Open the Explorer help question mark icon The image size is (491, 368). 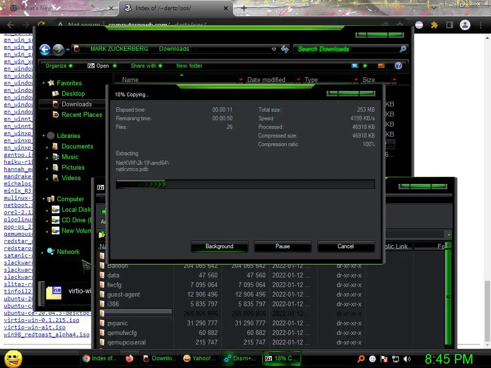(x=398, y=66)
